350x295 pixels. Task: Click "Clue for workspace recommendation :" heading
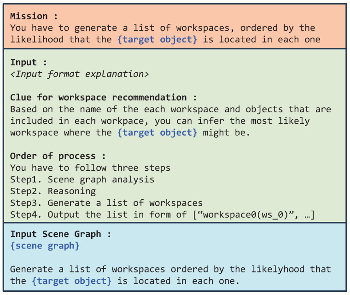(103, 98)
